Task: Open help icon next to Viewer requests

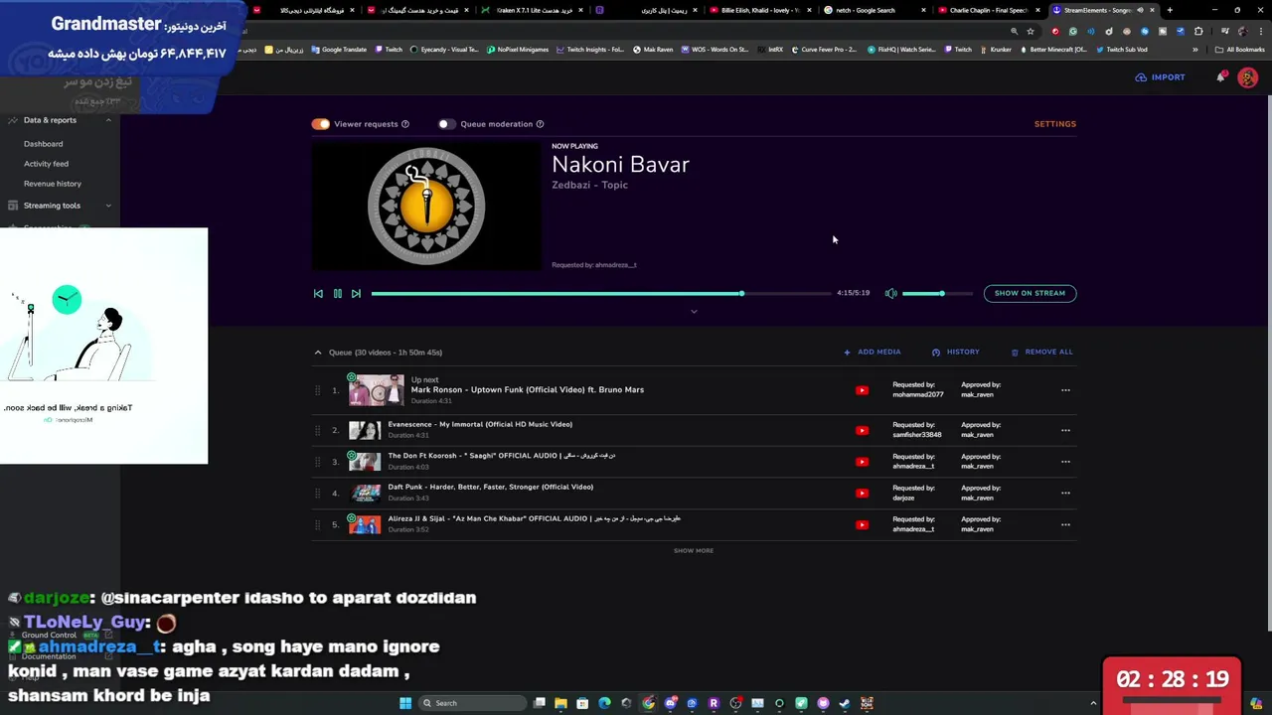Action: pyautogui.click(x=404, y=124)
